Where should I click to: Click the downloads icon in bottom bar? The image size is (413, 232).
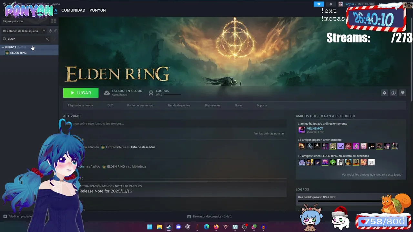point(189,217)
